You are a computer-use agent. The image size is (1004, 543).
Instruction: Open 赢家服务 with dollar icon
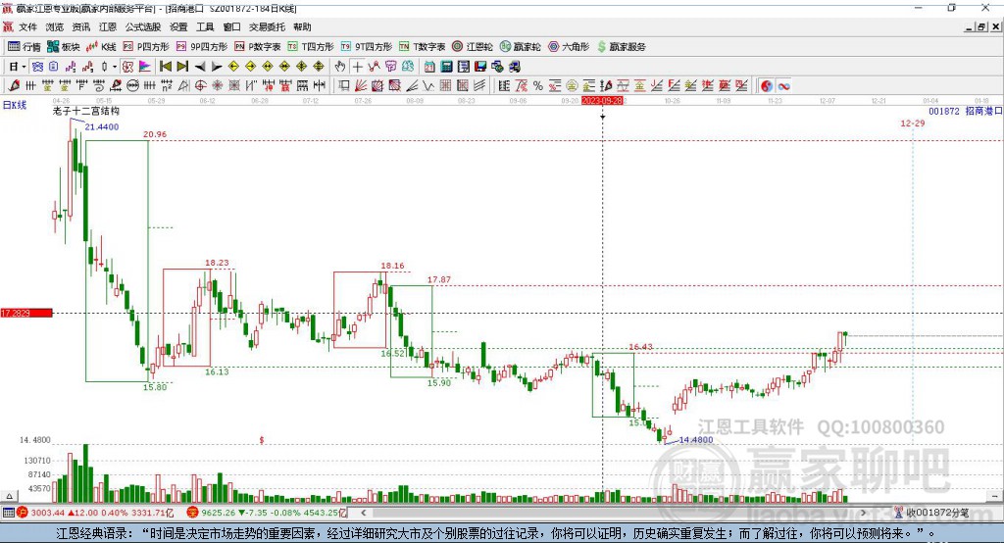(x=621, y=47)
